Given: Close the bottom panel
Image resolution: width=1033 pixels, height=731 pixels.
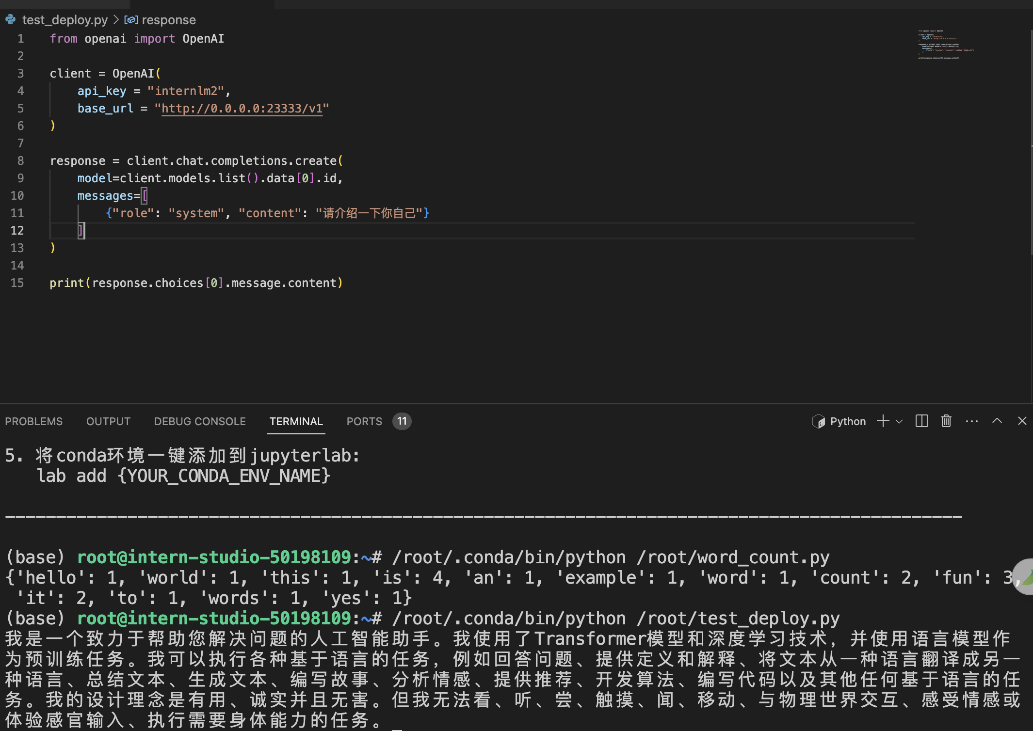Looking at the screenshot, I should (1022, 421).
